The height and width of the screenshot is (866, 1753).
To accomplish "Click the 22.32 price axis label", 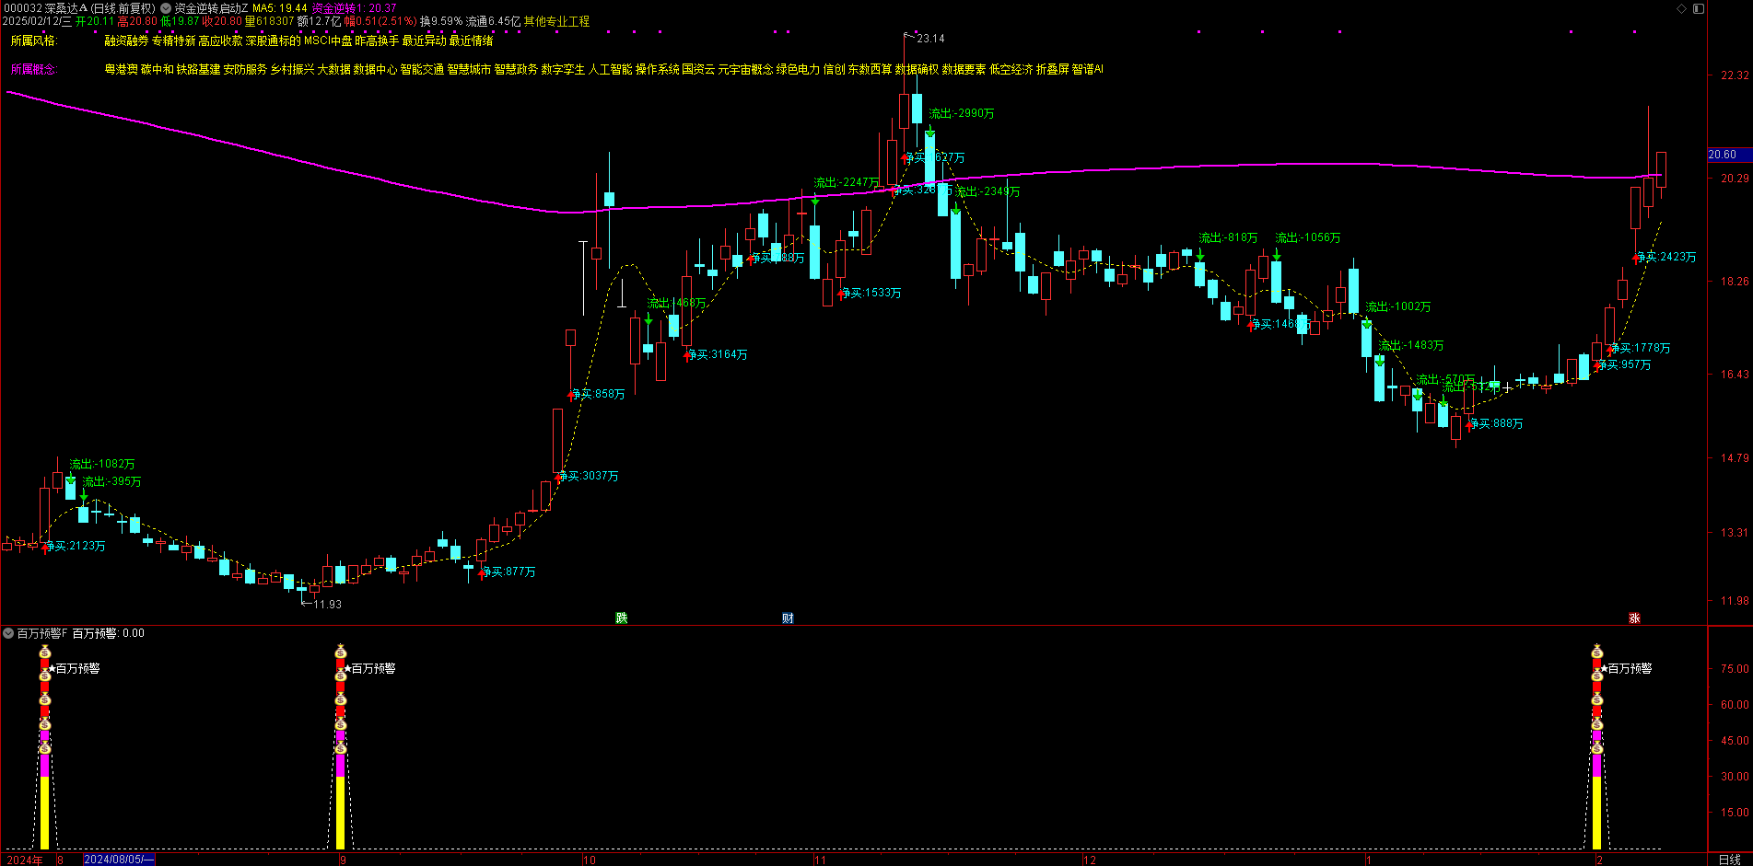I will pos(1735,75).
